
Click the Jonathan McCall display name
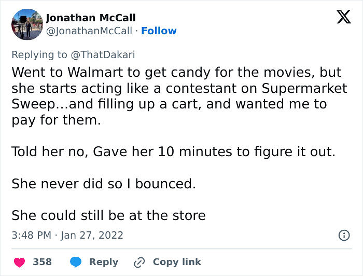(91, 18)
